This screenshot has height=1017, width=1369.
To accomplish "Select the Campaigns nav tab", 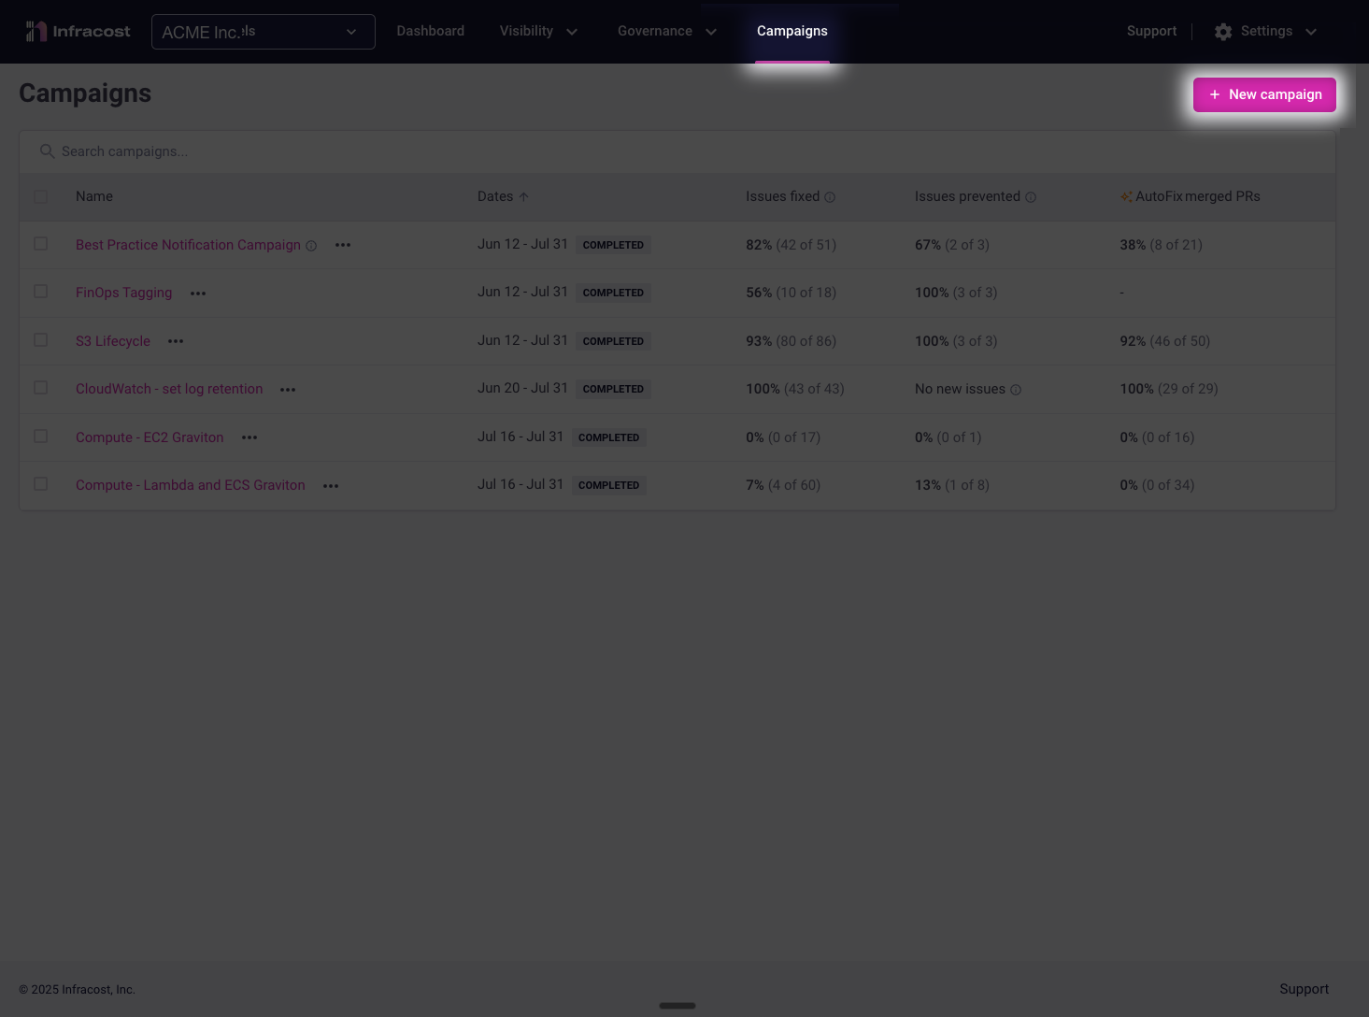I will tap(791, 32).
